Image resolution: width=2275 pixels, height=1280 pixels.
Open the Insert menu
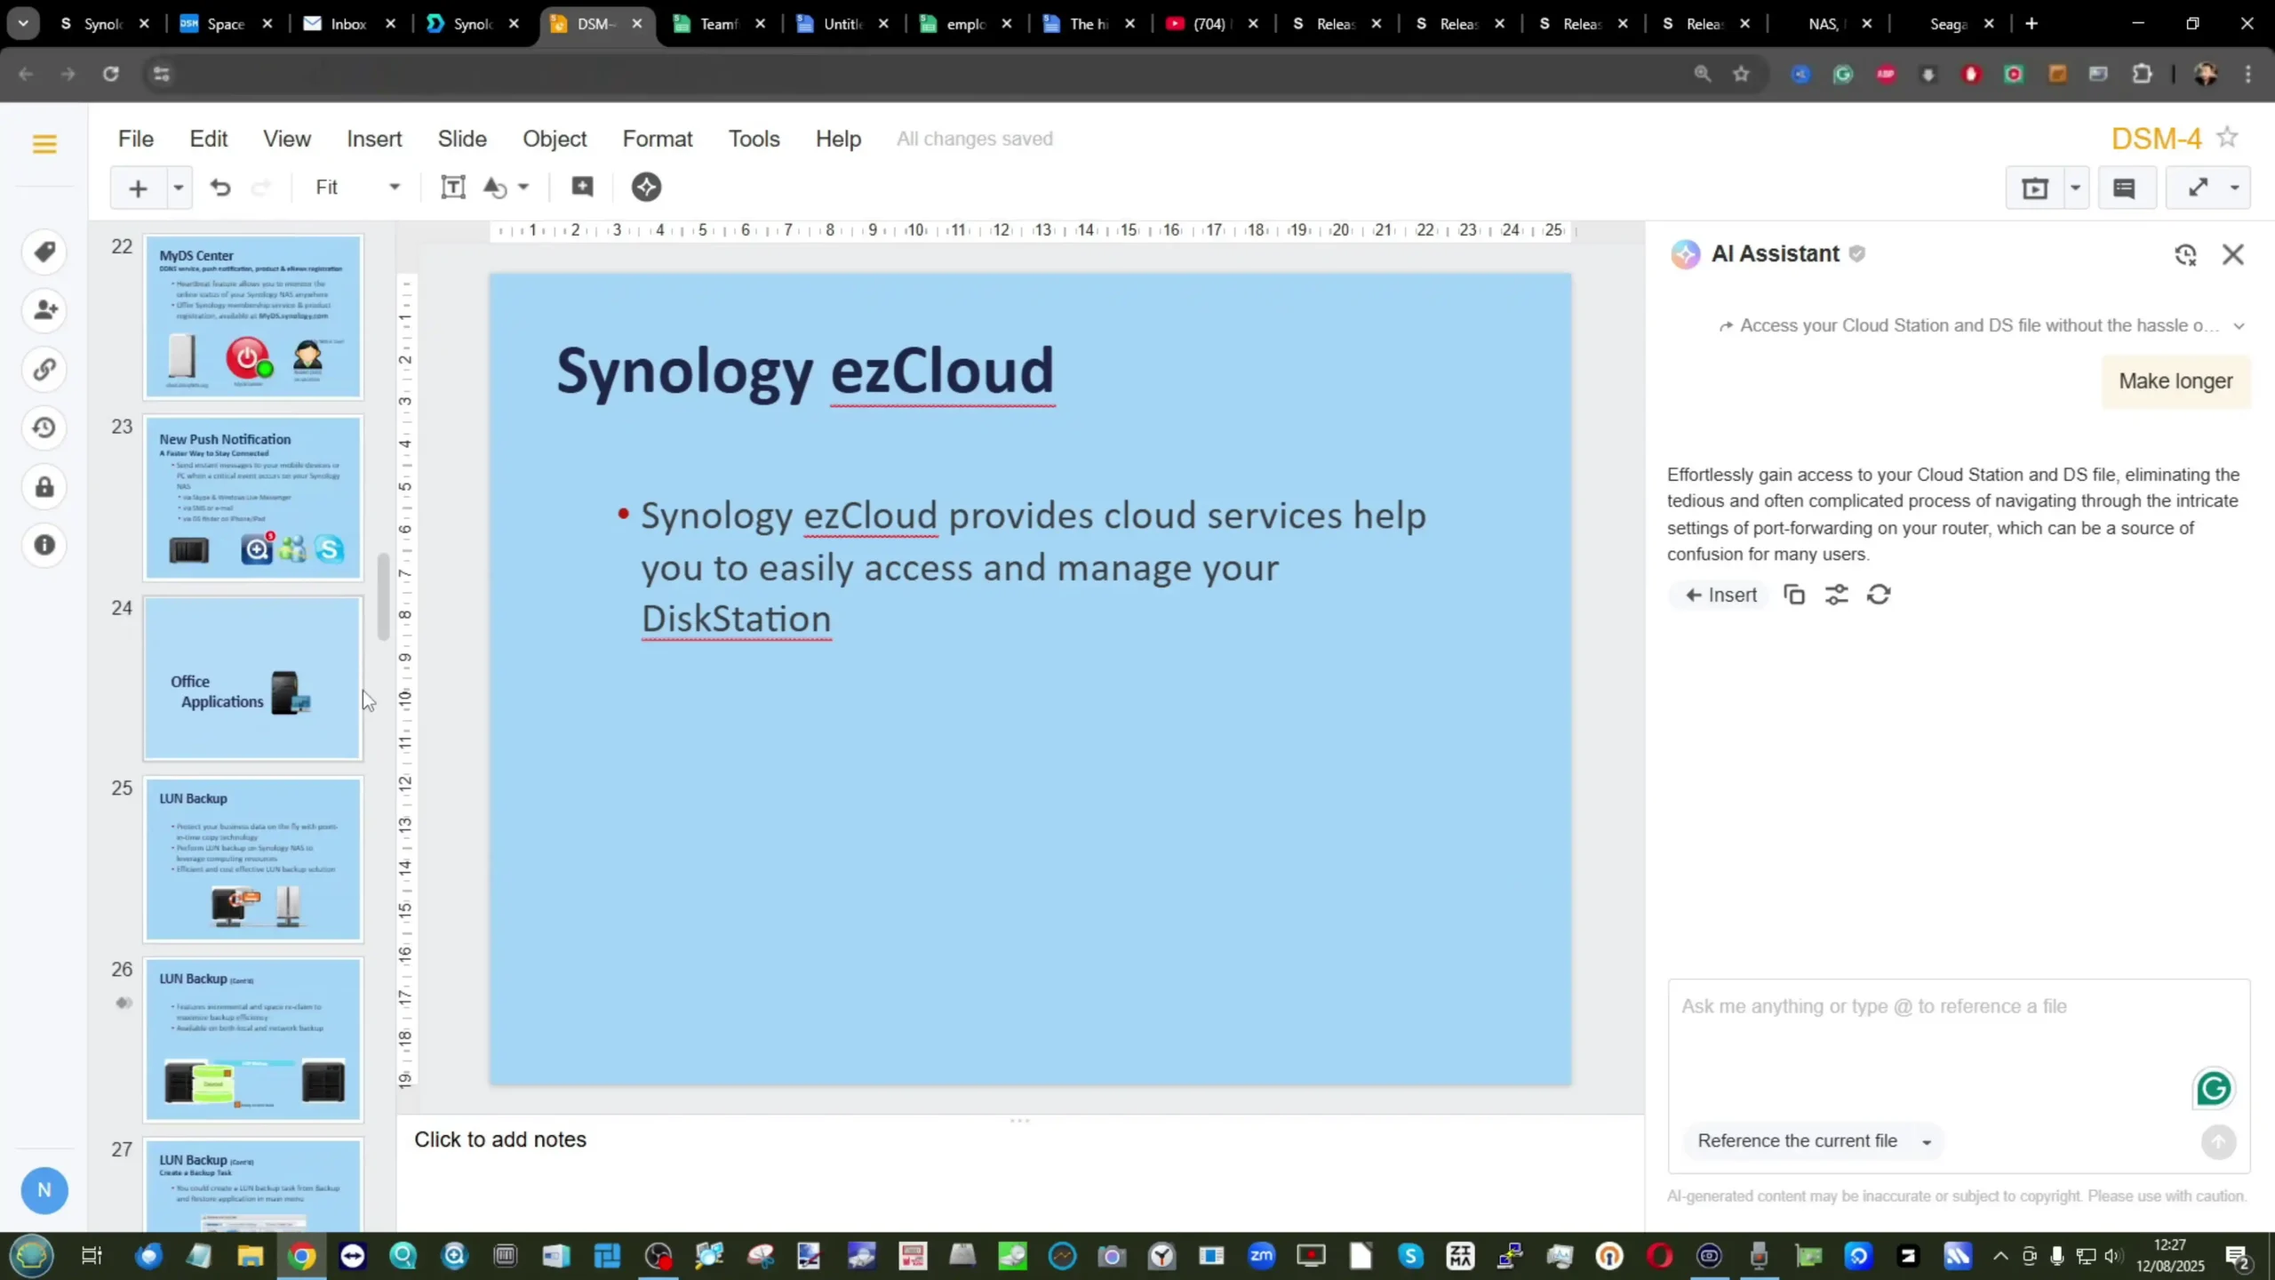tap(374, 139)
